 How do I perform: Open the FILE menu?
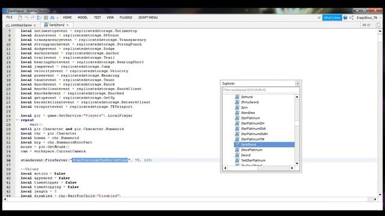coord(10,17)
